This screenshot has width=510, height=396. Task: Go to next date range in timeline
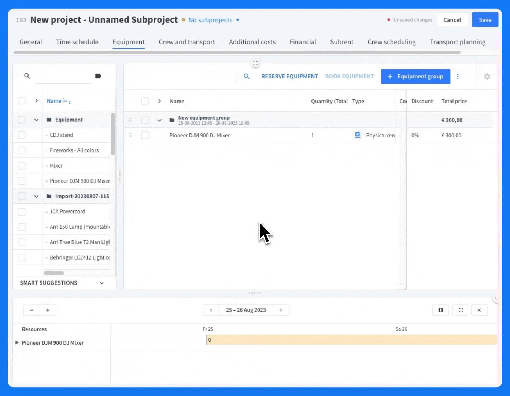click(281, 310)
